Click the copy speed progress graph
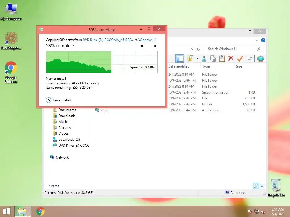This screenshot has width=290, height=217. click(102, 62)
